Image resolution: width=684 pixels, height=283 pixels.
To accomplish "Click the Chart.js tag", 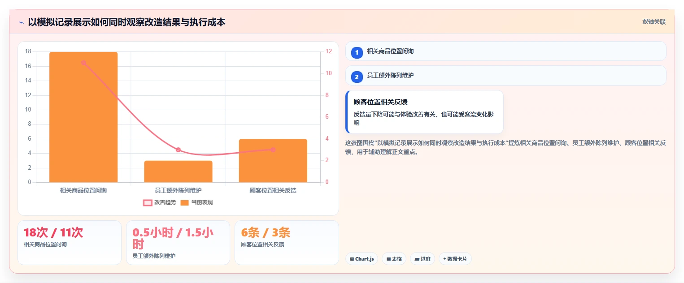I will (362, 259).
